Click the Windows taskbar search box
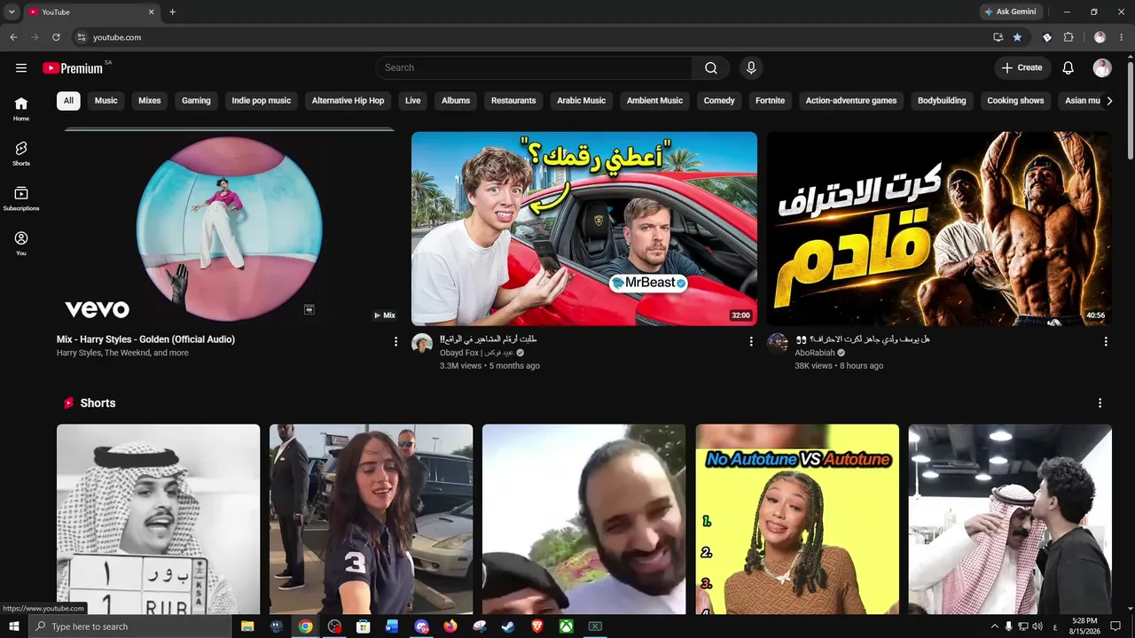The width and height of the screenshot is (1135, 638). coord(129,626)
